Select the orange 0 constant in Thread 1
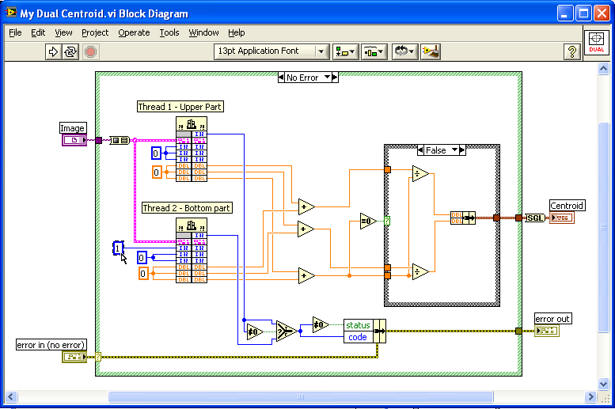Viewport: 615px width, 409px height. [x=157, y=172]
